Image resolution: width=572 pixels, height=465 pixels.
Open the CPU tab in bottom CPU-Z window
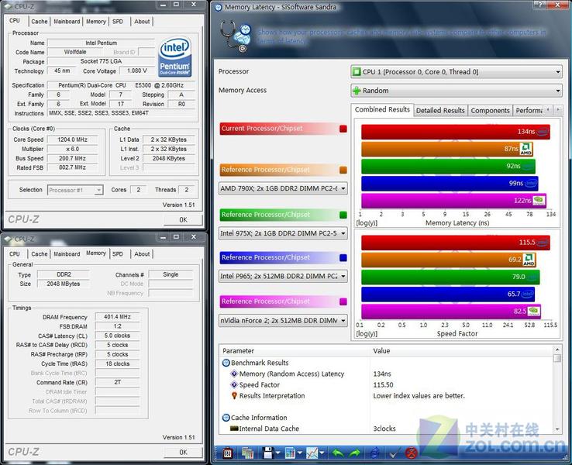pyautogui.click(x=15, y=254)
